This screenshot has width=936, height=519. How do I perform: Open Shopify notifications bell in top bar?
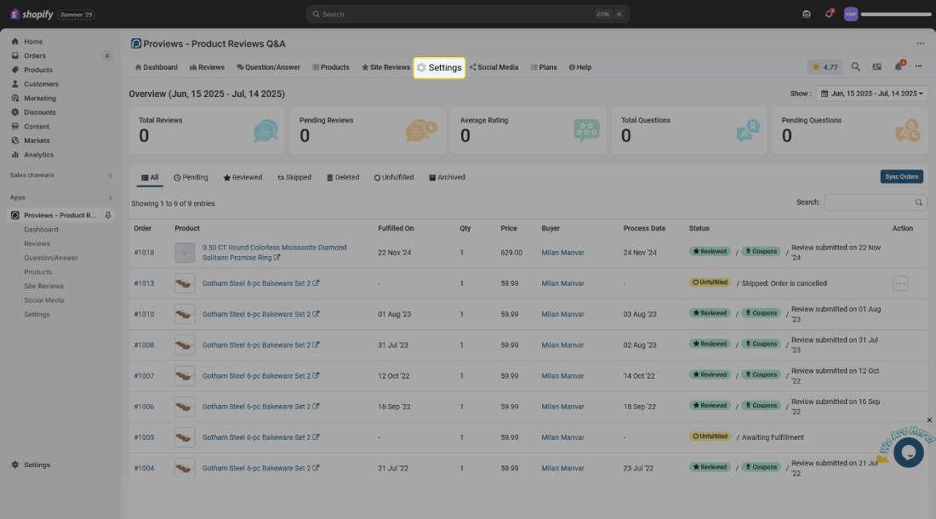[829, 14]
